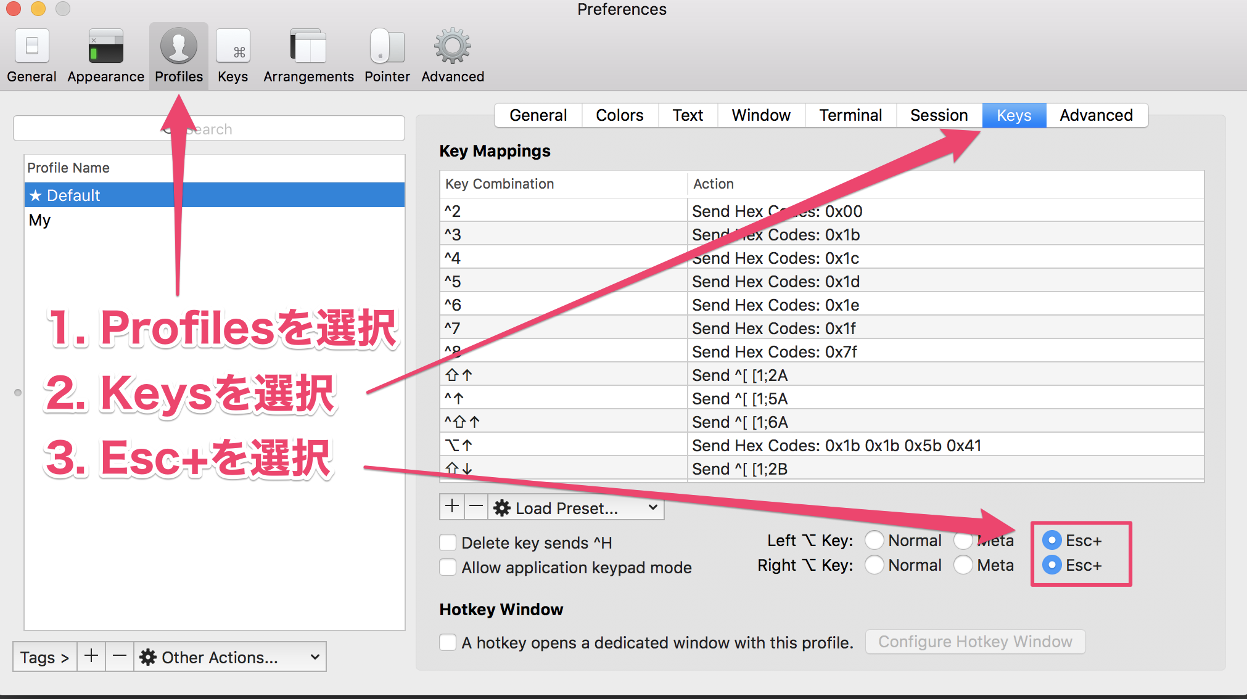The height and width of the screenshot is (699, 1247).
Task: Click the gear icon on Load Preset
Action: point(502,507)
